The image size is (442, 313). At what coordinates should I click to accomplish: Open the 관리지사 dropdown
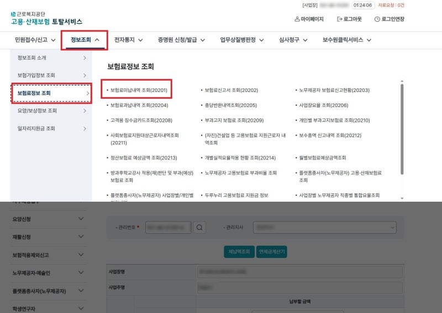coord(325,227)
